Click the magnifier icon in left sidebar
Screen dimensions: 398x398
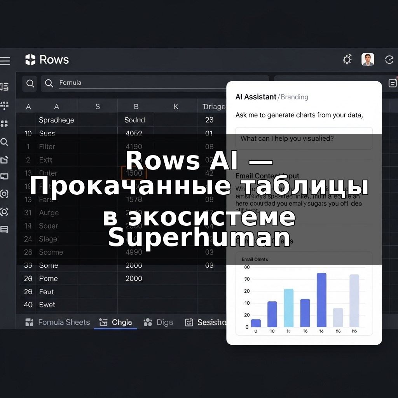[x=4, y=142]
